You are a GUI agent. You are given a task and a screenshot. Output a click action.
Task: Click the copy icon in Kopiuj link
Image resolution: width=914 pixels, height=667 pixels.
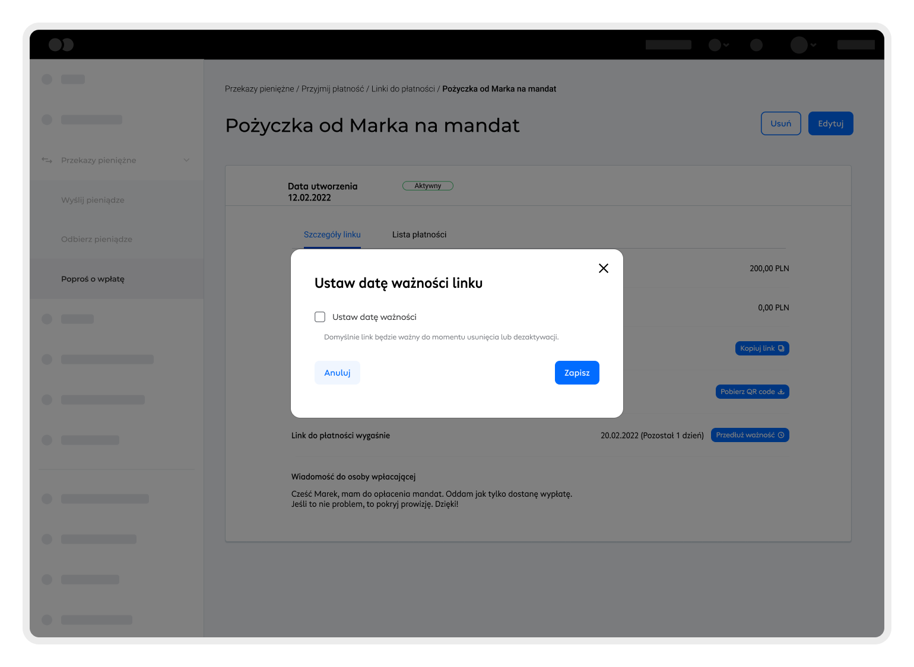pyautogui.click(x=781, y=348)
